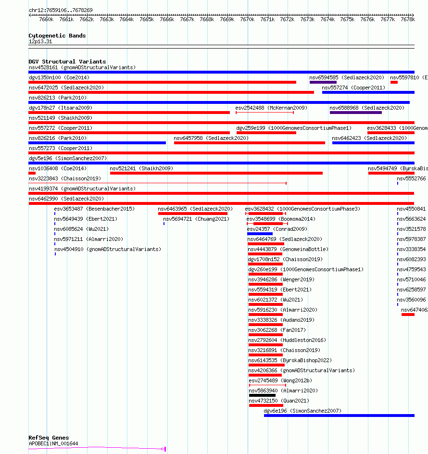Click the nsv5649439 (Ebert2021) label
Viewport: 428px width, 454px height.
[86, 219]
